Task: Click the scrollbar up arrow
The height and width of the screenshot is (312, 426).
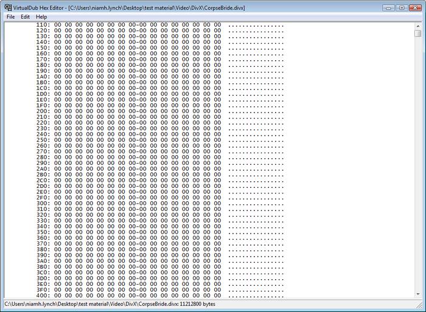Action: [418, 26]
